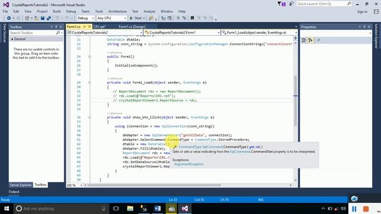Collapse the General group in Toolbox

click(x=12, y=39)
